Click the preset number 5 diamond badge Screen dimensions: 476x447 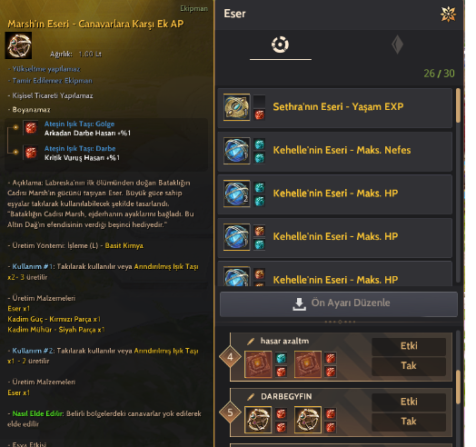[x=230, y=412]
